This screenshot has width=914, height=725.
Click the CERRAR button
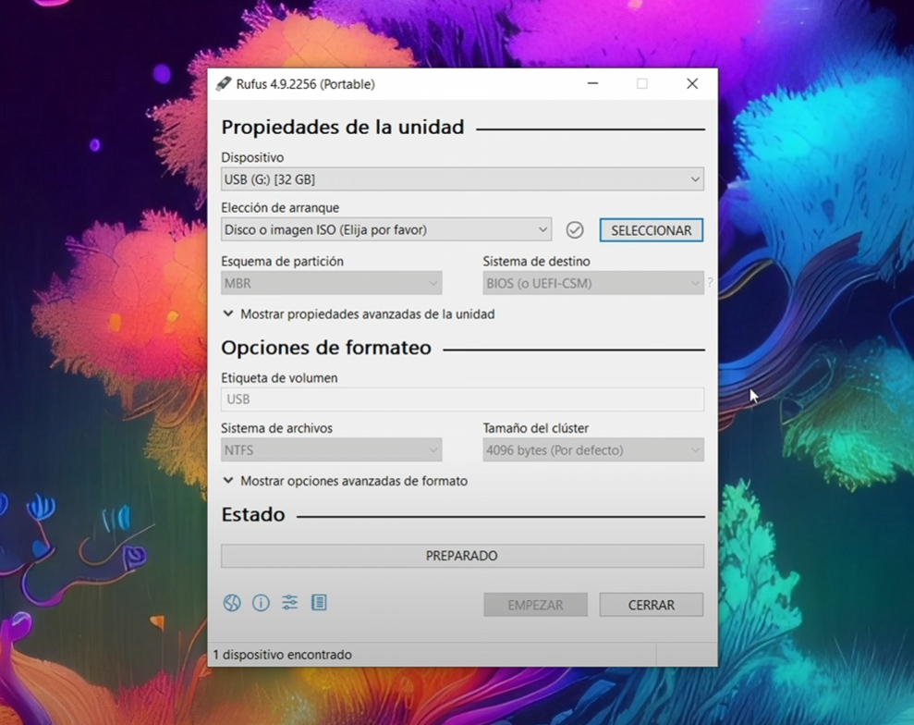click(x=652, y=605)
